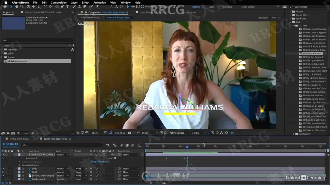Open the Window menu
330x185 pixels.
(x=125, y=3)
